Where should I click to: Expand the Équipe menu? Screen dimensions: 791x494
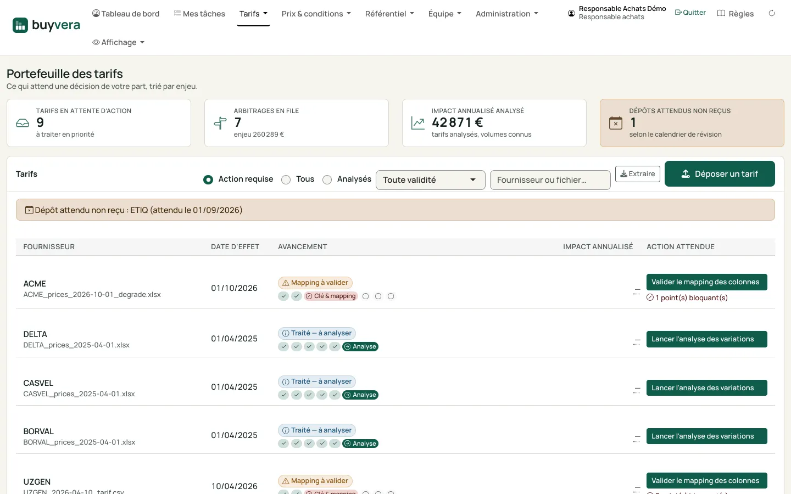[445, 14]
